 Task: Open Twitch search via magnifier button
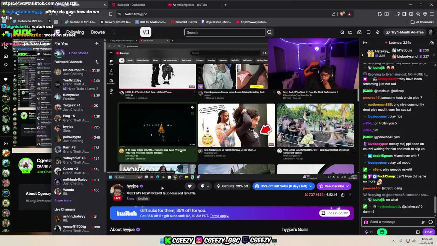(x=269, y=32)
